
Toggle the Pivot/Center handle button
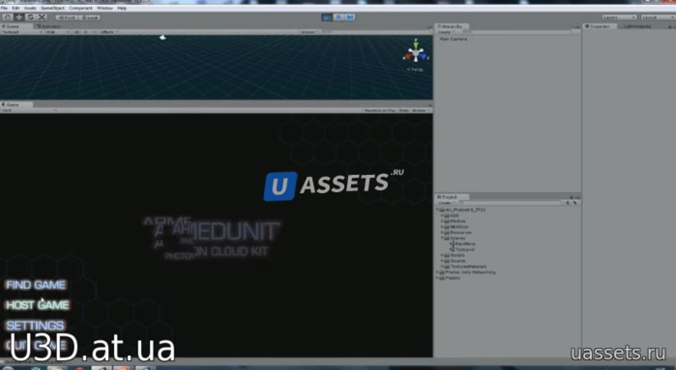(67, 17)
